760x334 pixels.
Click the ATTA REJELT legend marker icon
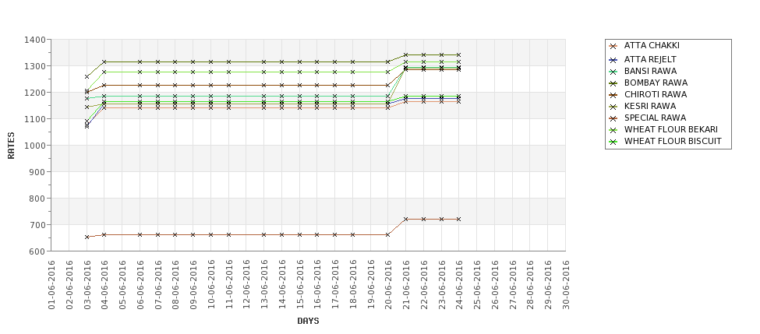[613, 60]
